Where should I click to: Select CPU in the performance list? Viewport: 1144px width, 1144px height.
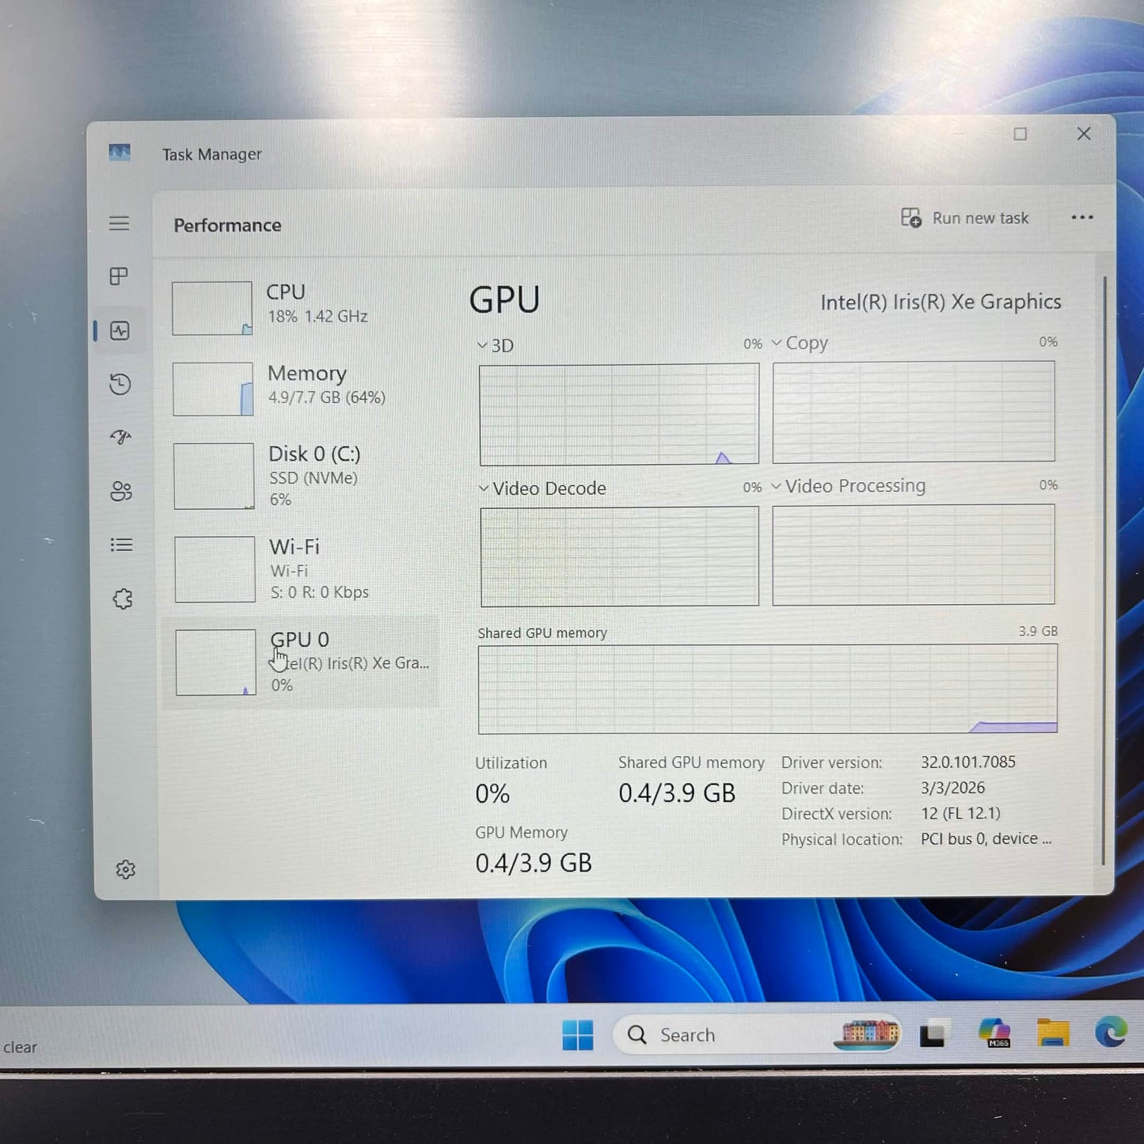tap(301, 307)
